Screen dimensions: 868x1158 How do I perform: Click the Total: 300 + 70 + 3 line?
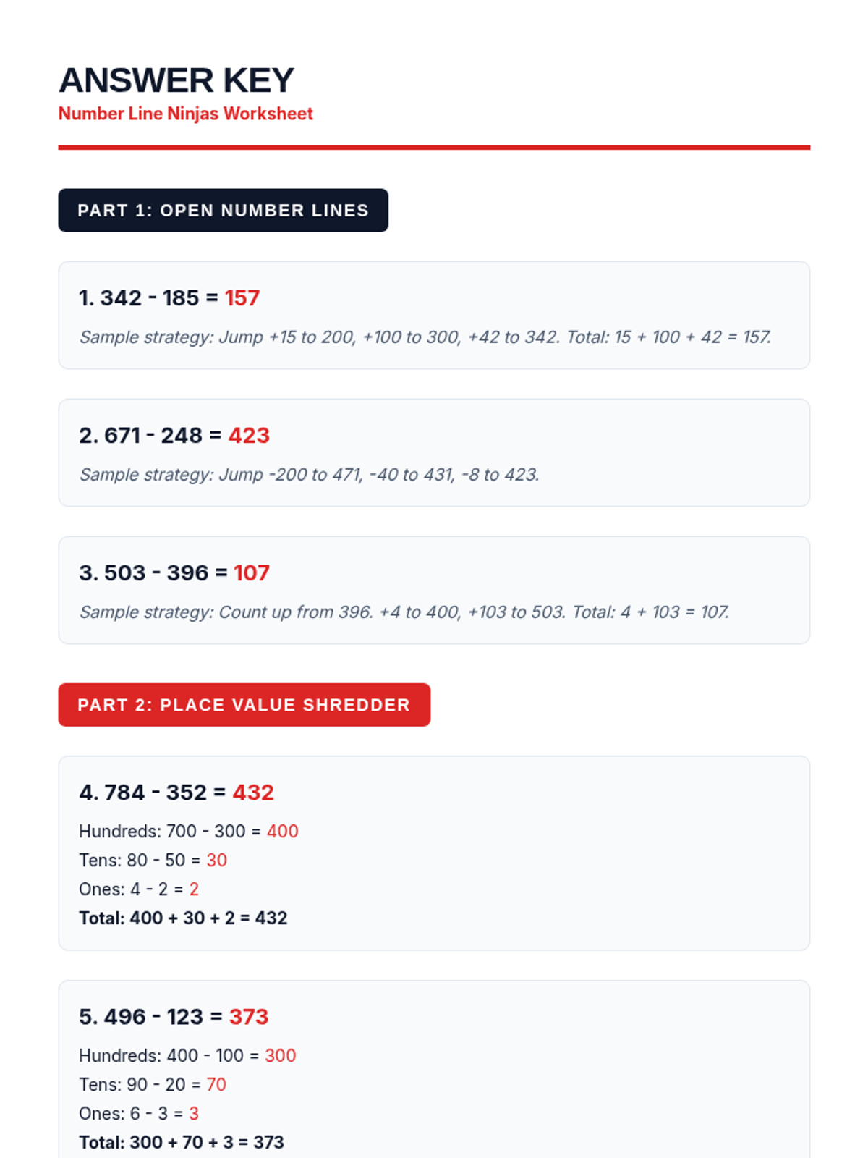pyautogui.click(x=182, y=1143)
